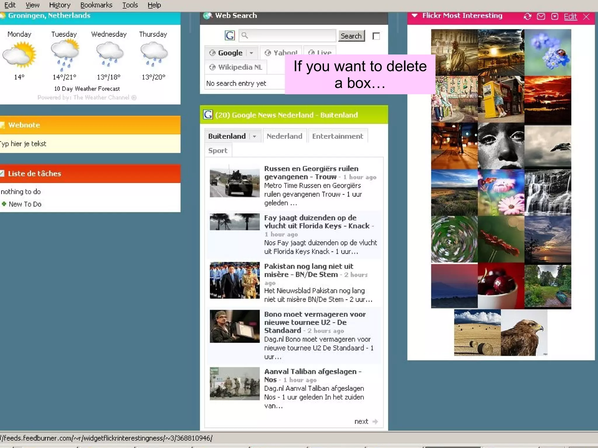Open Flickr waterfall photo

pyautogui.click(x=548, y=192)
